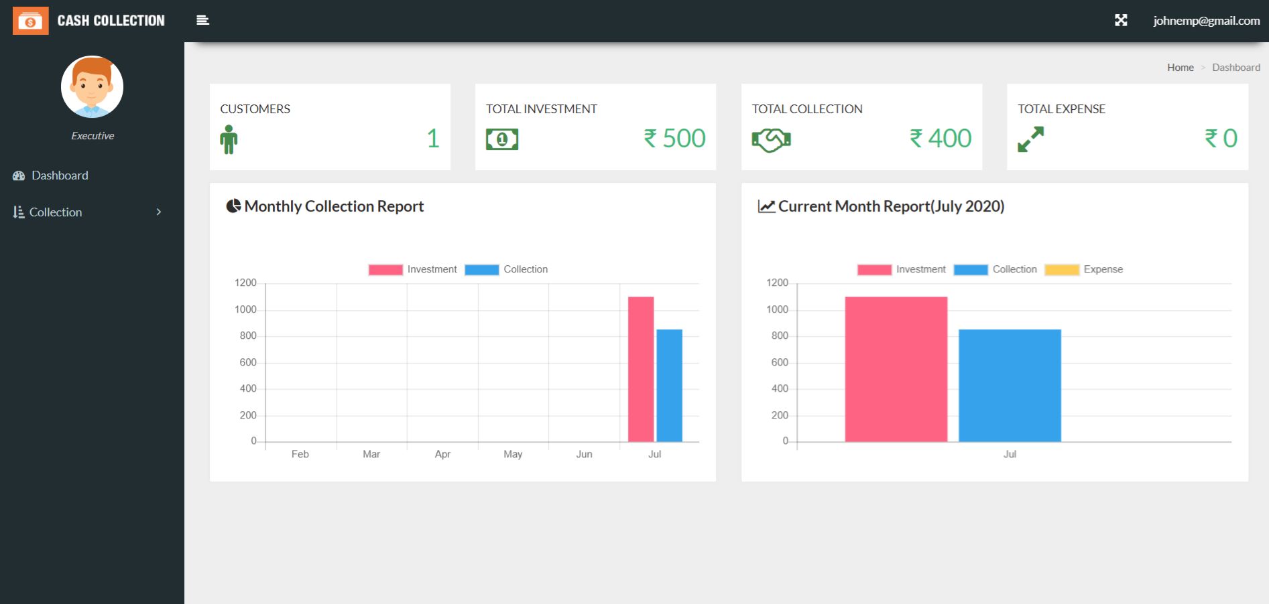The width and height of the screenshot is (1269, 604).
Task: Click the handshake icon in Total Collection
Action: point(771,140)
